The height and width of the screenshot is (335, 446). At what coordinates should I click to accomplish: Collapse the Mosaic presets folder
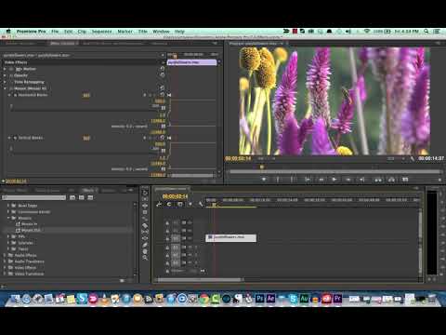[8, 218]
